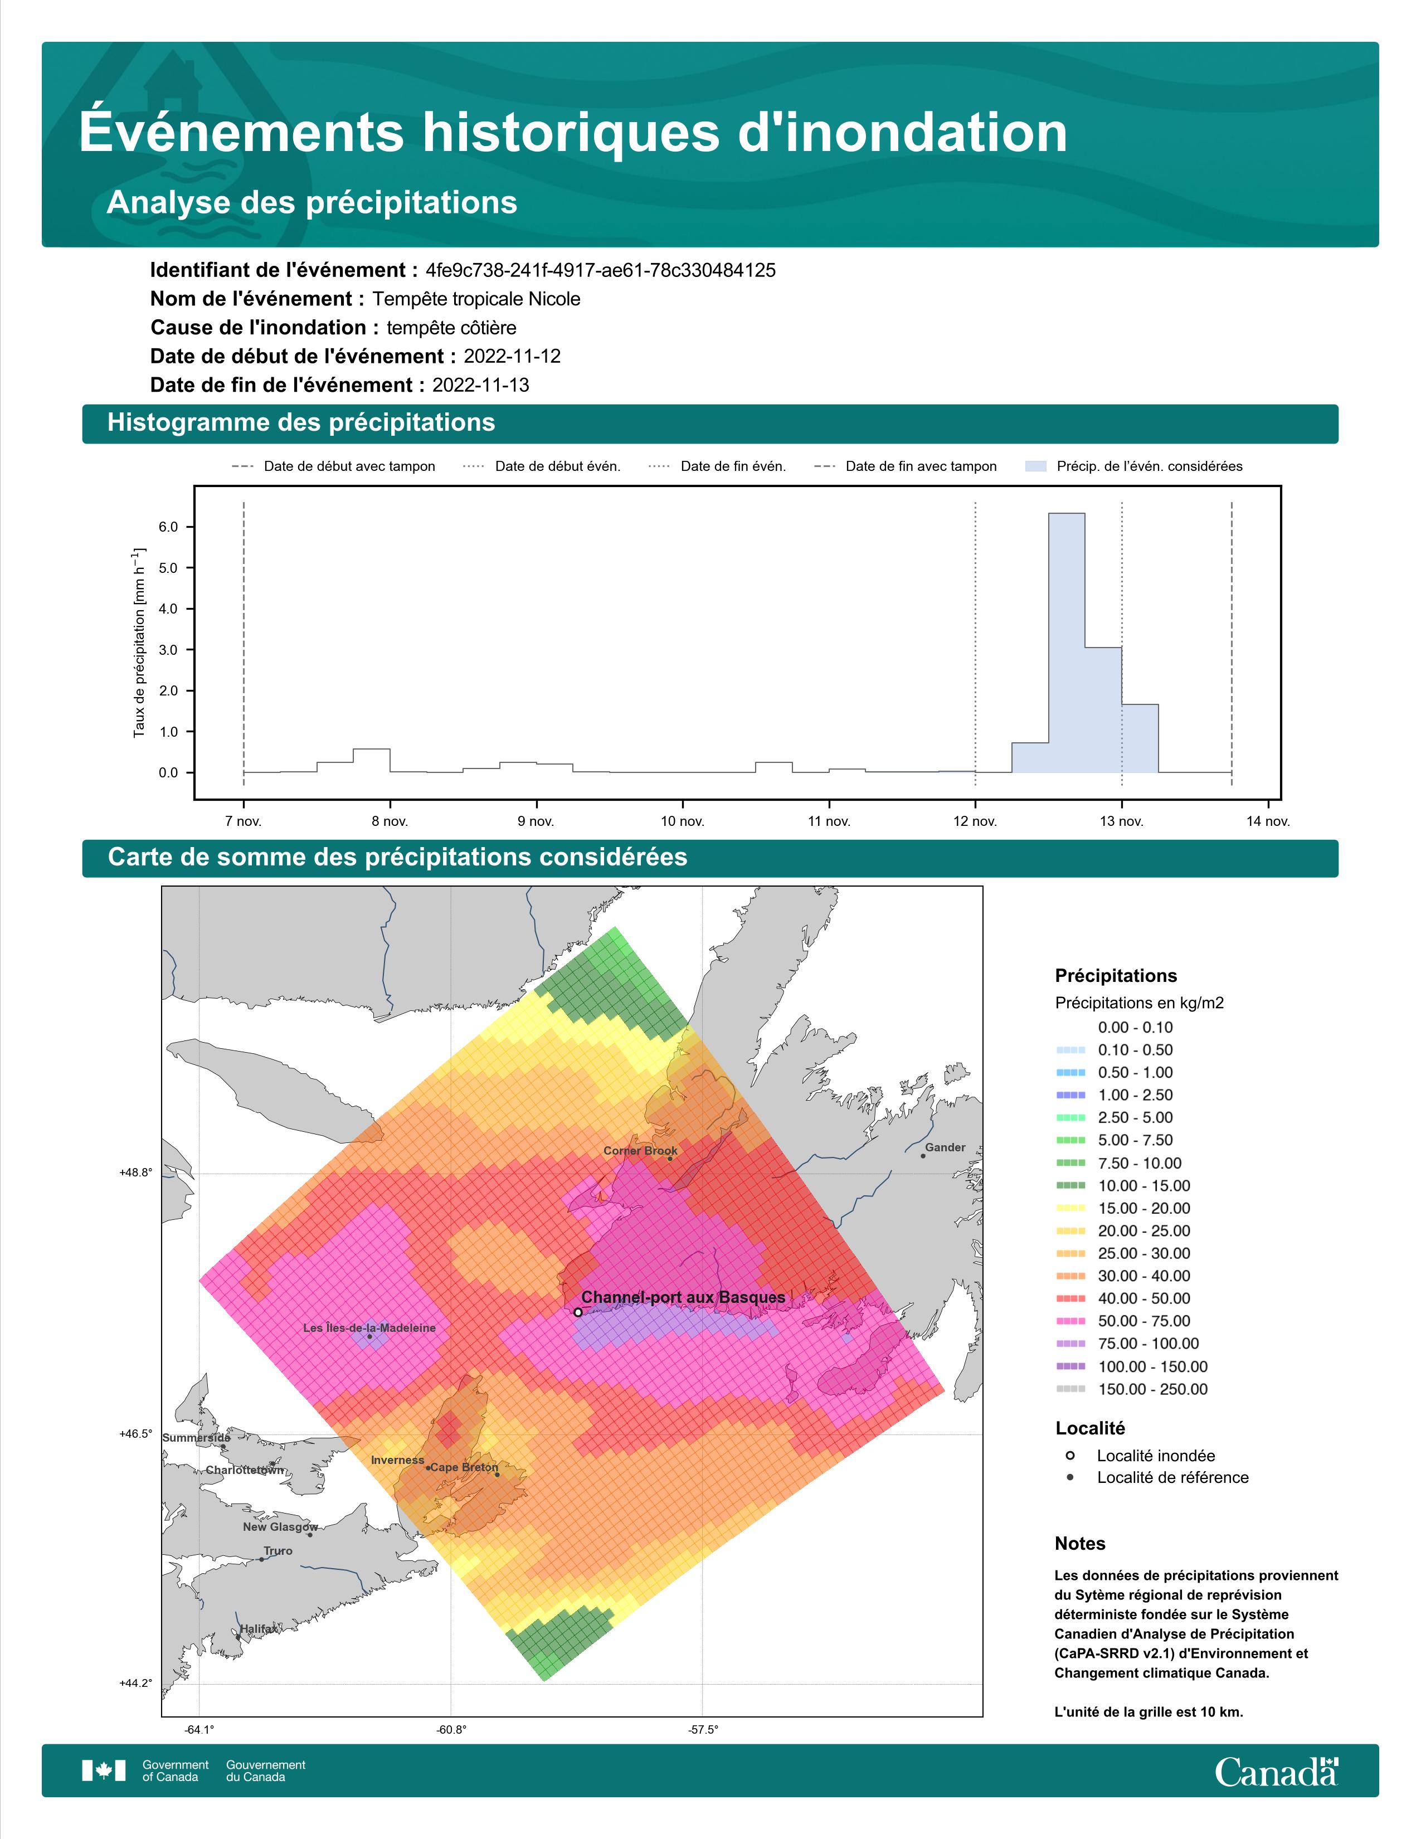The height and width of the screenshot is (1839, 1421).
Task: Click the 10 nov. x-axis label
Action: tap(682, 821)
